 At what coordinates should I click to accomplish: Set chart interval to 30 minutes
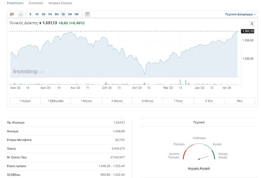click(43, 14)
